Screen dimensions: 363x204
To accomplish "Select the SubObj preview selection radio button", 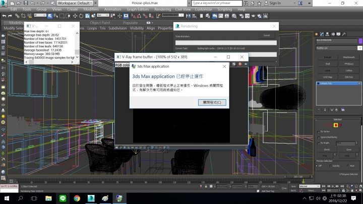I will 330,166.
